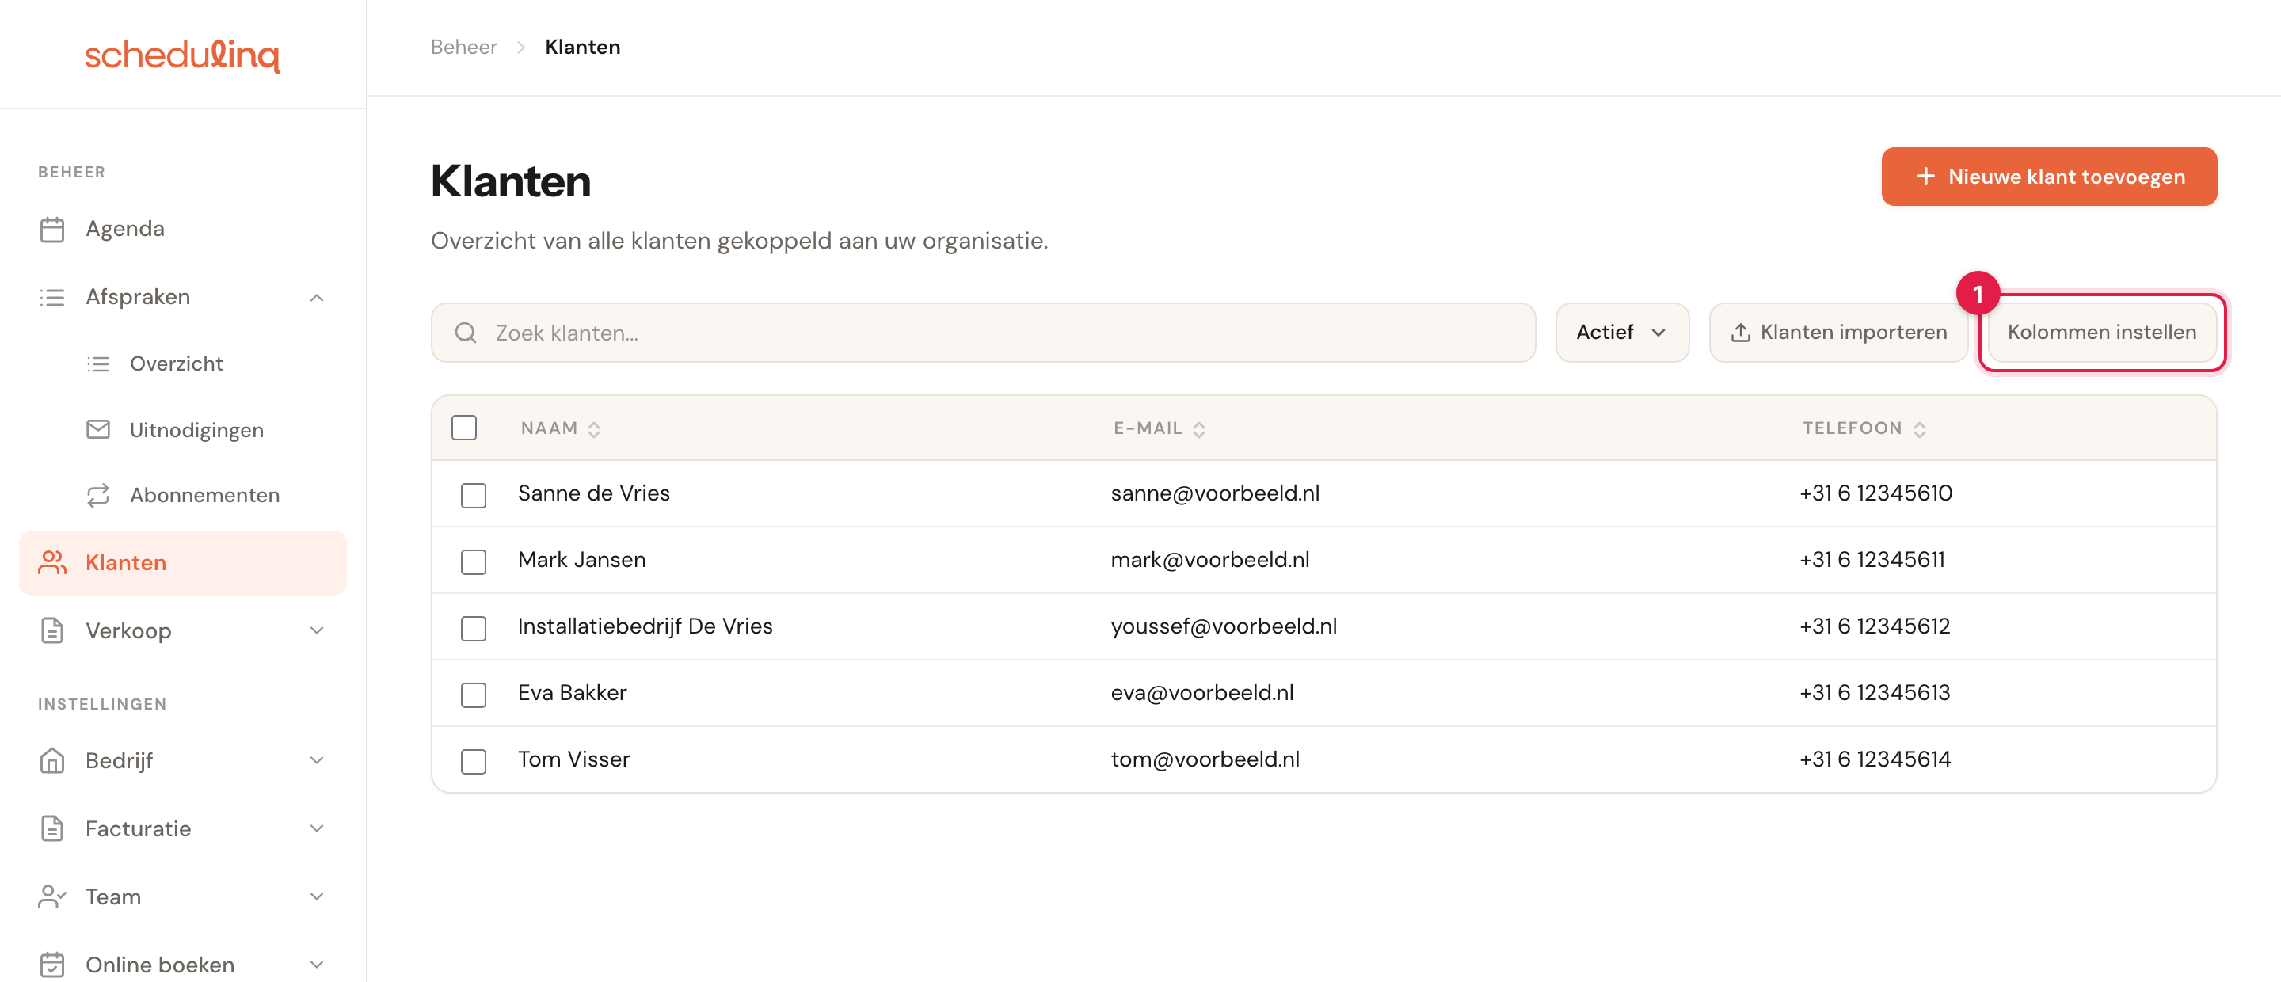
Task: Click the Afspraken list icon
Action: [52, 298]
